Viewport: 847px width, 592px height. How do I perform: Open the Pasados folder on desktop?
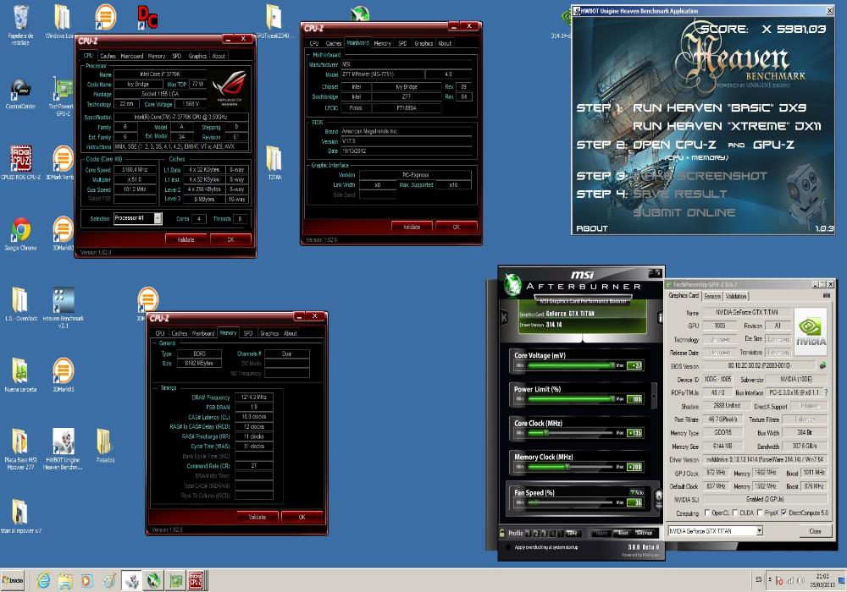click(105, 446)
